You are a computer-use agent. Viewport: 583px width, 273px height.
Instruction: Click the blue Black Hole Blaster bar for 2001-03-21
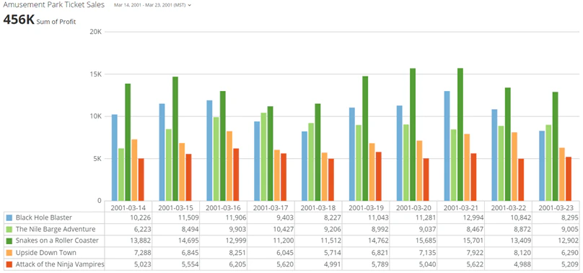tap(447, 146)
